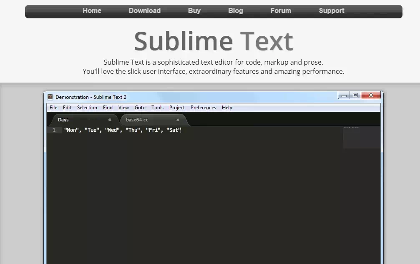Viewport: 420px width, 264px height.
Task: Click line number 1 in the gutter
Action: 54,130
